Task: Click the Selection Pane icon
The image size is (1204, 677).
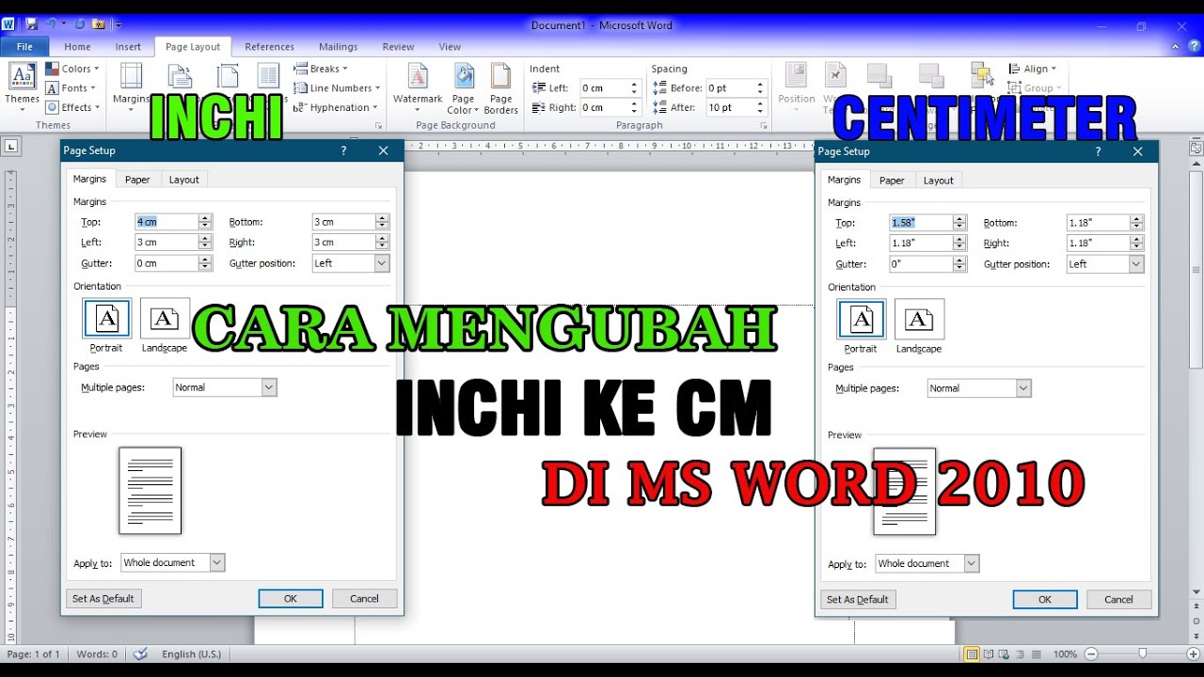Action: click(x=983, y=75)
